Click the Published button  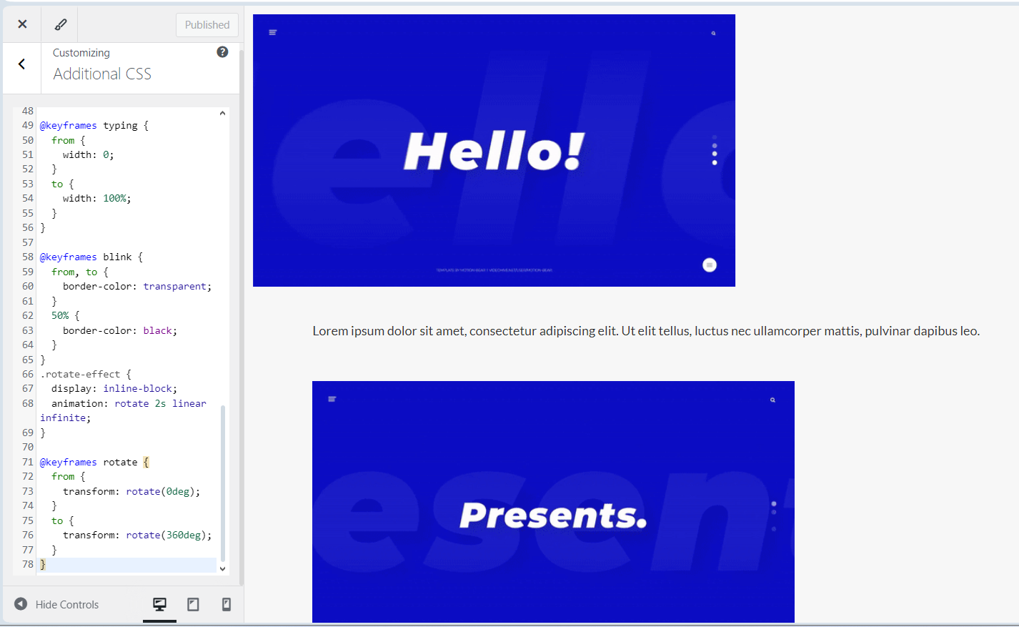207,25
